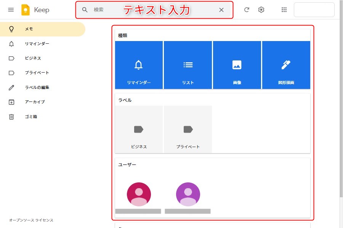Filter notes by リスト tile

(188, 65)
